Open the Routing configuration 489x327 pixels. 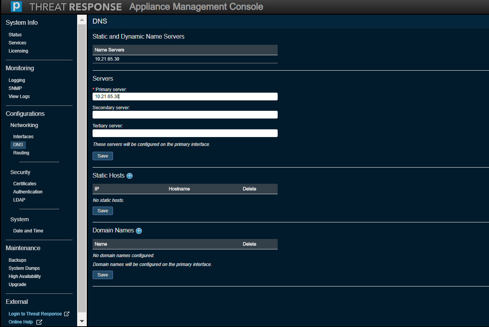pos(21,153)
